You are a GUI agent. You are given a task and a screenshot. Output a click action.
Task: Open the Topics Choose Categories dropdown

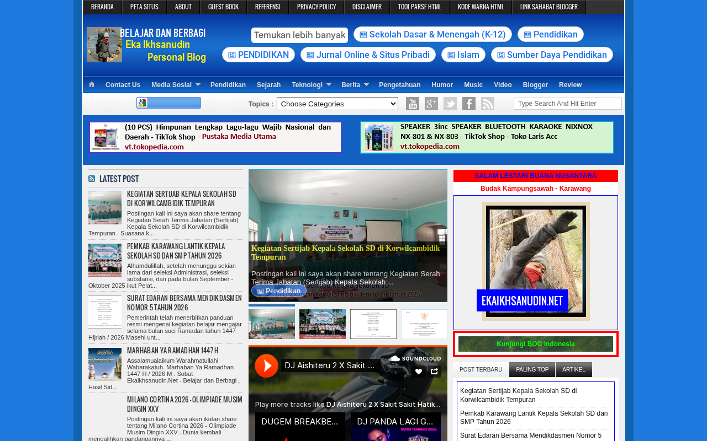click(337, 104)
